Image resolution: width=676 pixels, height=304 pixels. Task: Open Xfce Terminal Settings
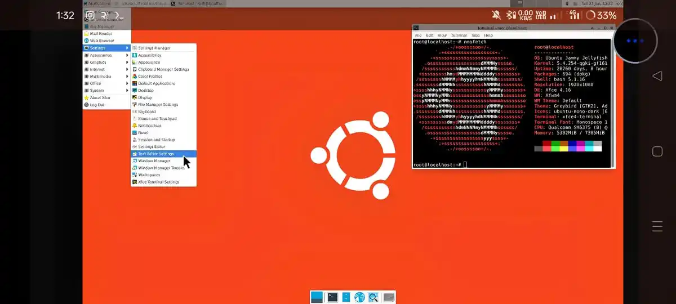pyautogui.click(x=163, y=182)
